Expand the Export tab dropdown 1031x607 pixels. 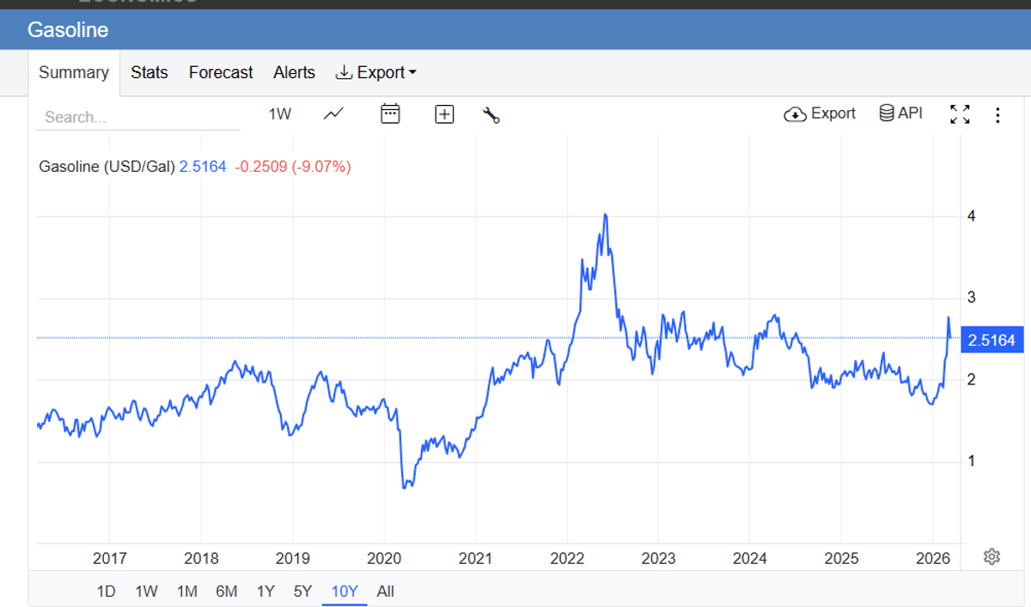(375, 72)
